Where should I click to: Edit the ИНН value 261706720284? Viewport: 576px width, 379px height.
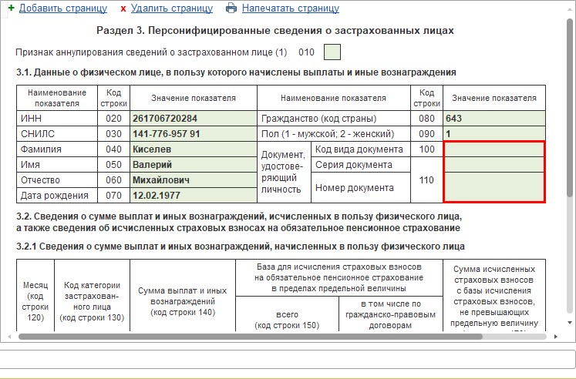[x=194, y=119]
